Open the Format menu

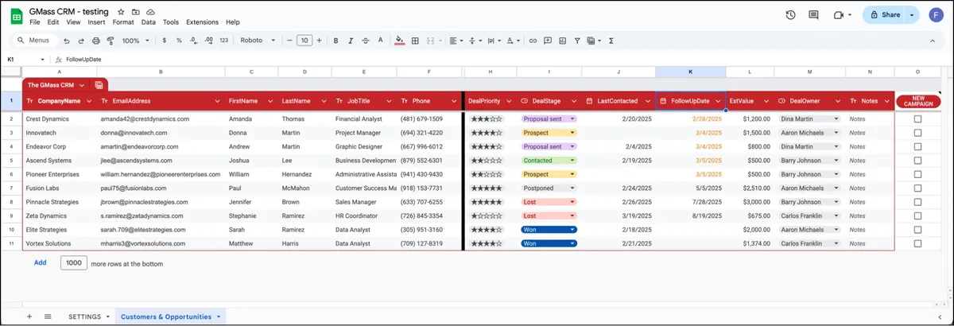123,22
